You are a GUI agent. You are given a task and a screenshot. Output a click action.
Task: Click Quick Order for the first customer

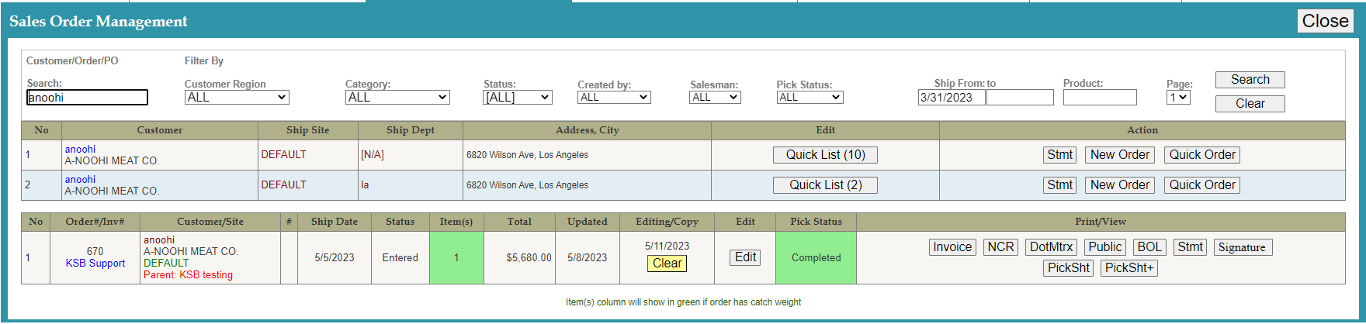click(x=1201, y=155)
